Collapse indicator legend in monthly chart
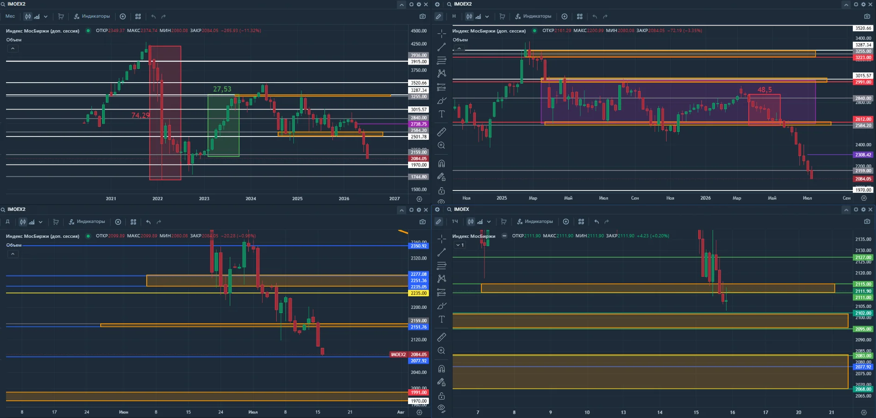876x418 pixels. coord(13,48)
